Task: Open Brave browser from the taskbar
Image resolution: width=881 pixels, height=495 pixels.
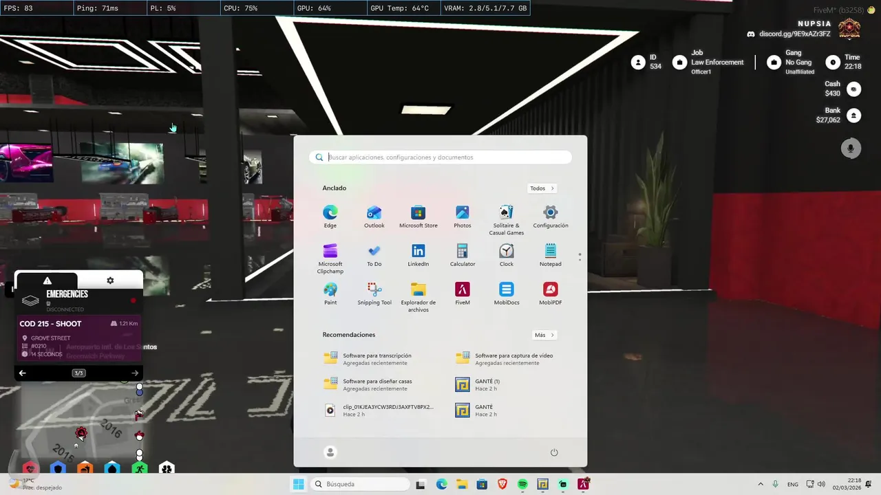Action: tap(502, 485)
